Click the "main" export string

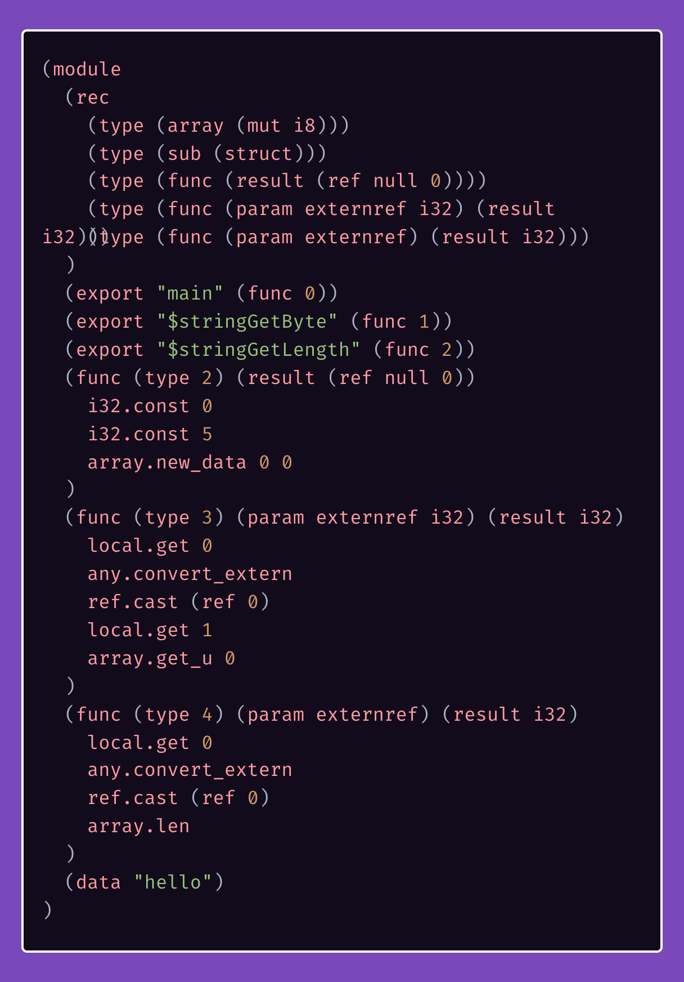190,293
